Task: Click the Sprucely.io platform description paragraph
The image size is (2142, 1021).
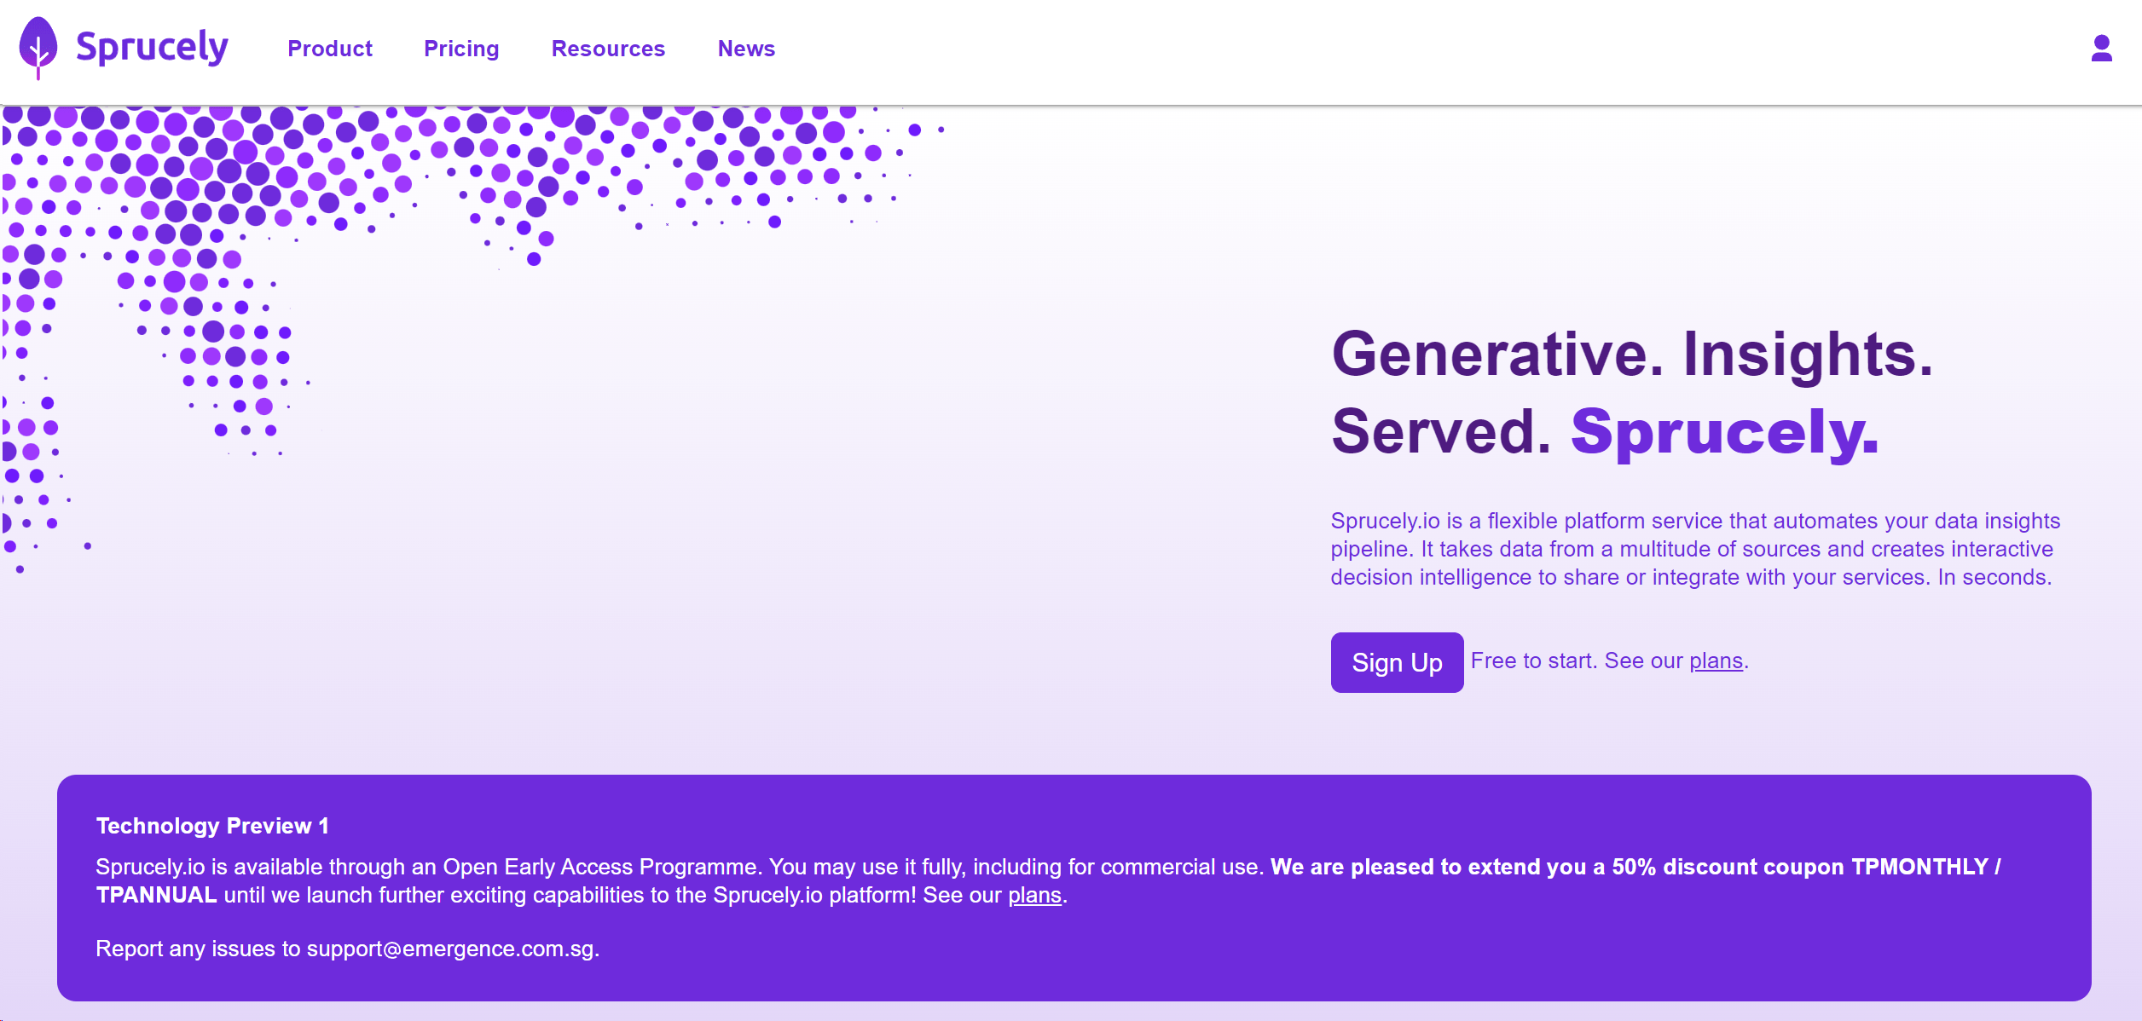Action: point(1695,549)
